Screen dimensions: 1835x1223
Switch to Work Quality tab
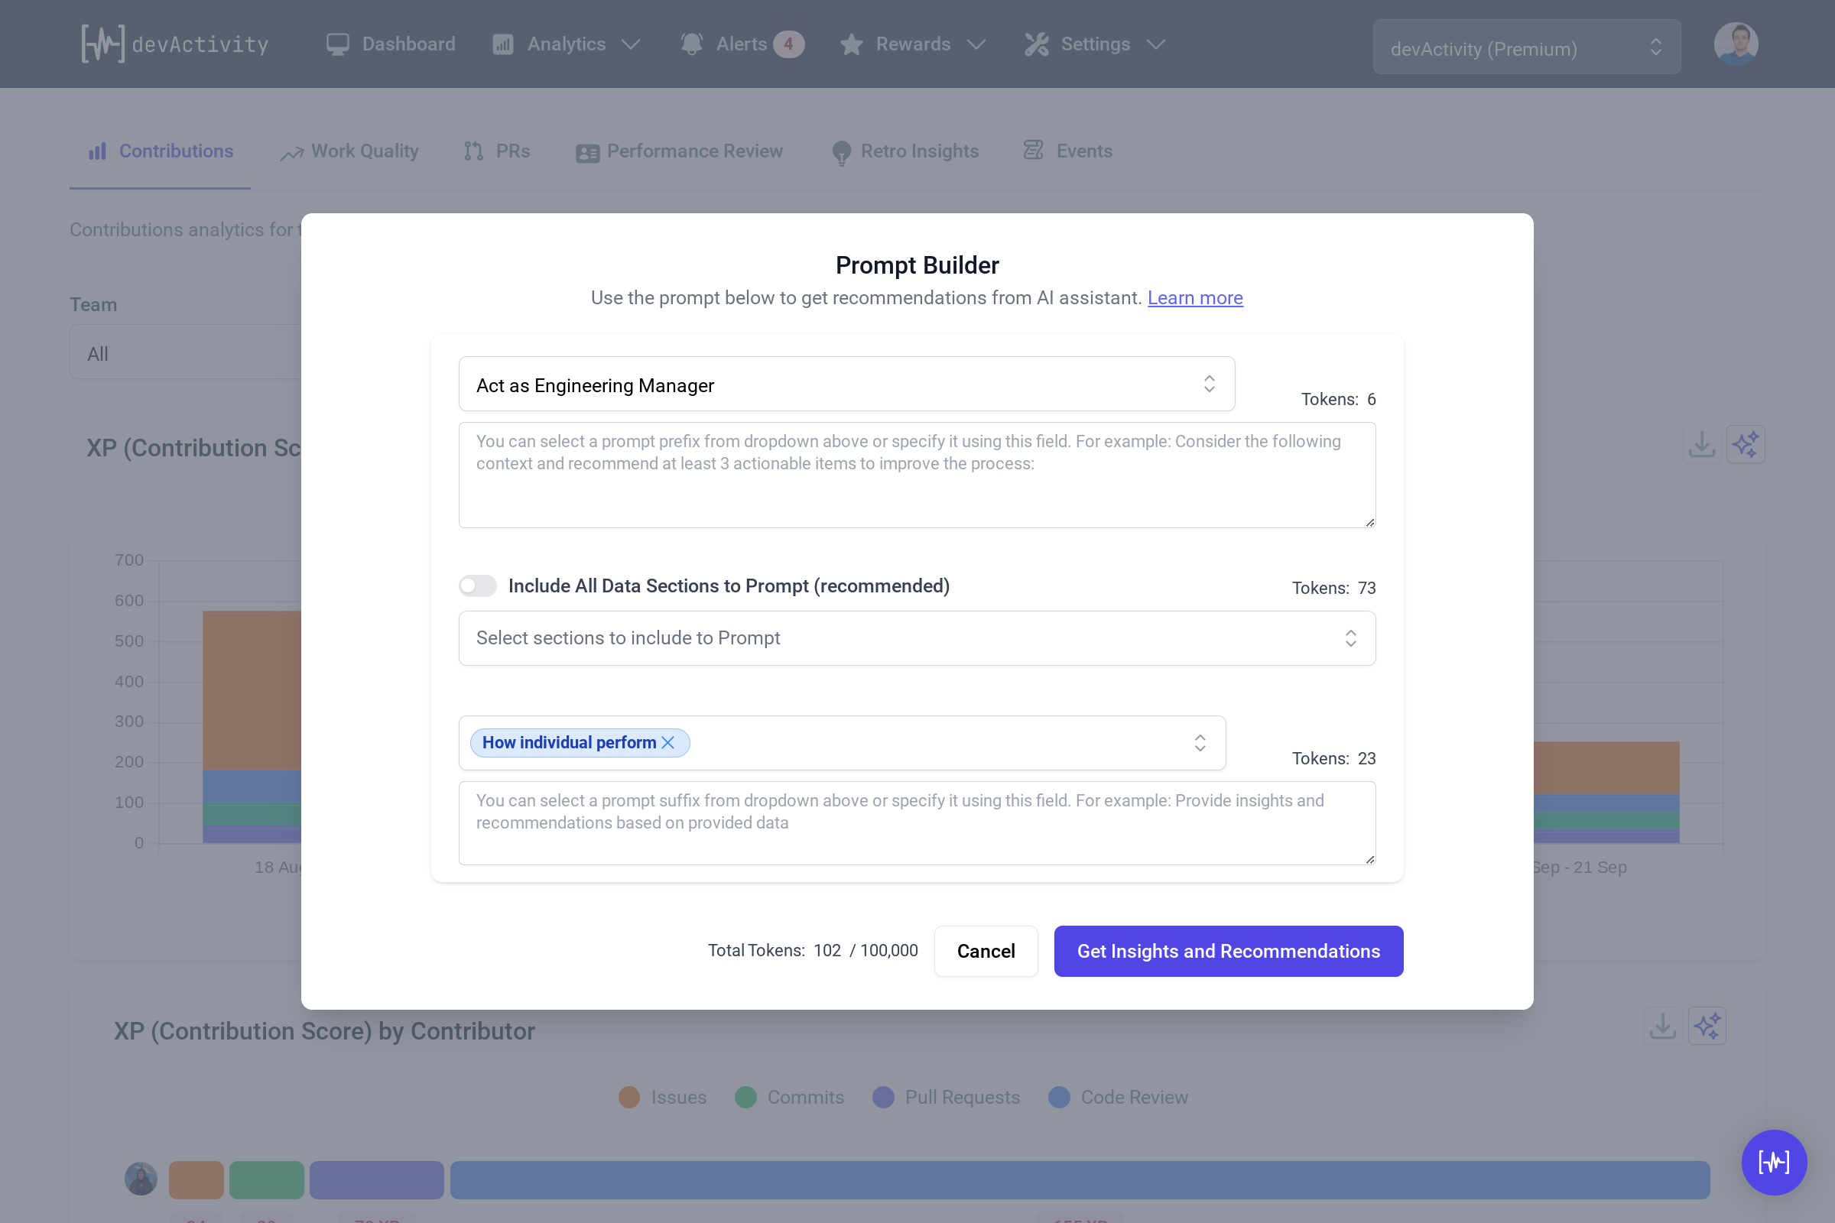(349, 151)
